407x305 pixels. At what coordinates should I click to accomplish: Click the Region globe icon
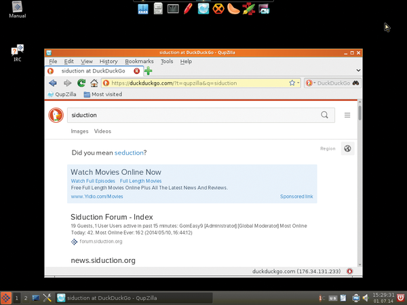click(x=347, y=148)
